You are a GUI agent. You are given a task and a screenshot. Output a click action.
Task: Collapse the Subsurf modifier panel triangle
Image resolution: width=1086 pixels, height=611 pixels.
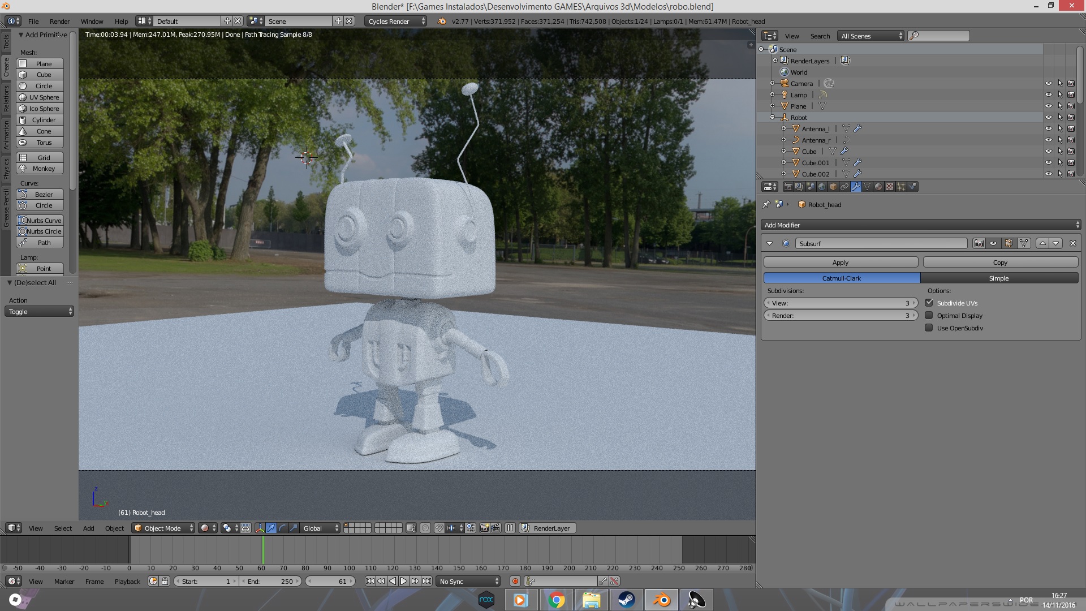(769, 243)
